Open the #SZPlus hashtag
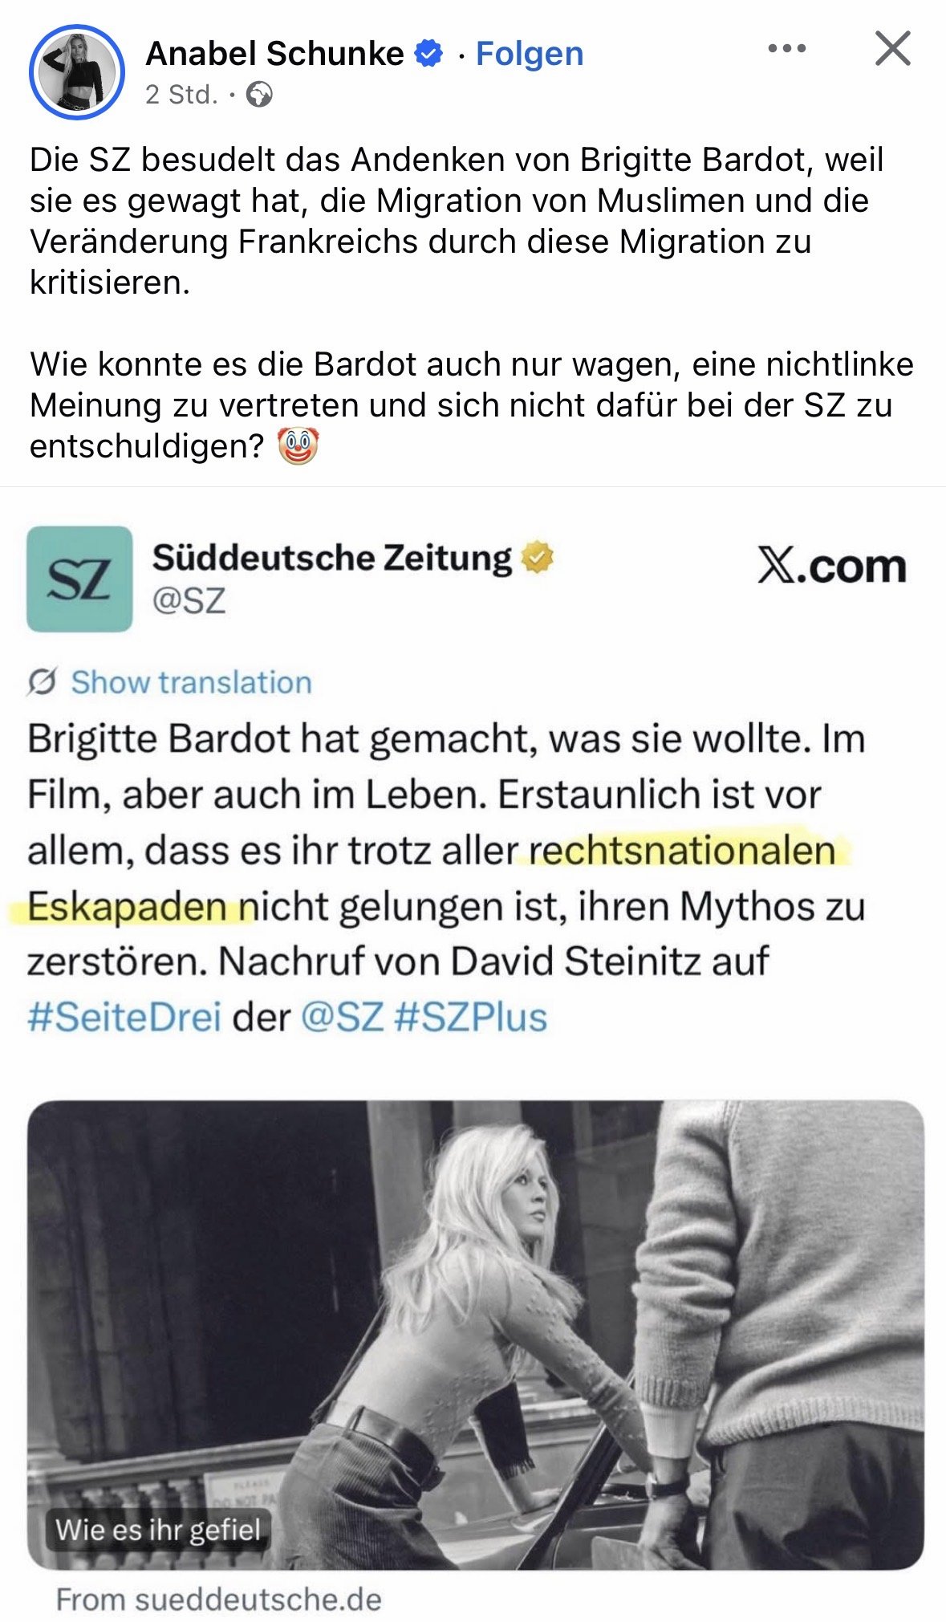The width and height of the screenshot is (946, 1622). click(x=471, y=1017)
